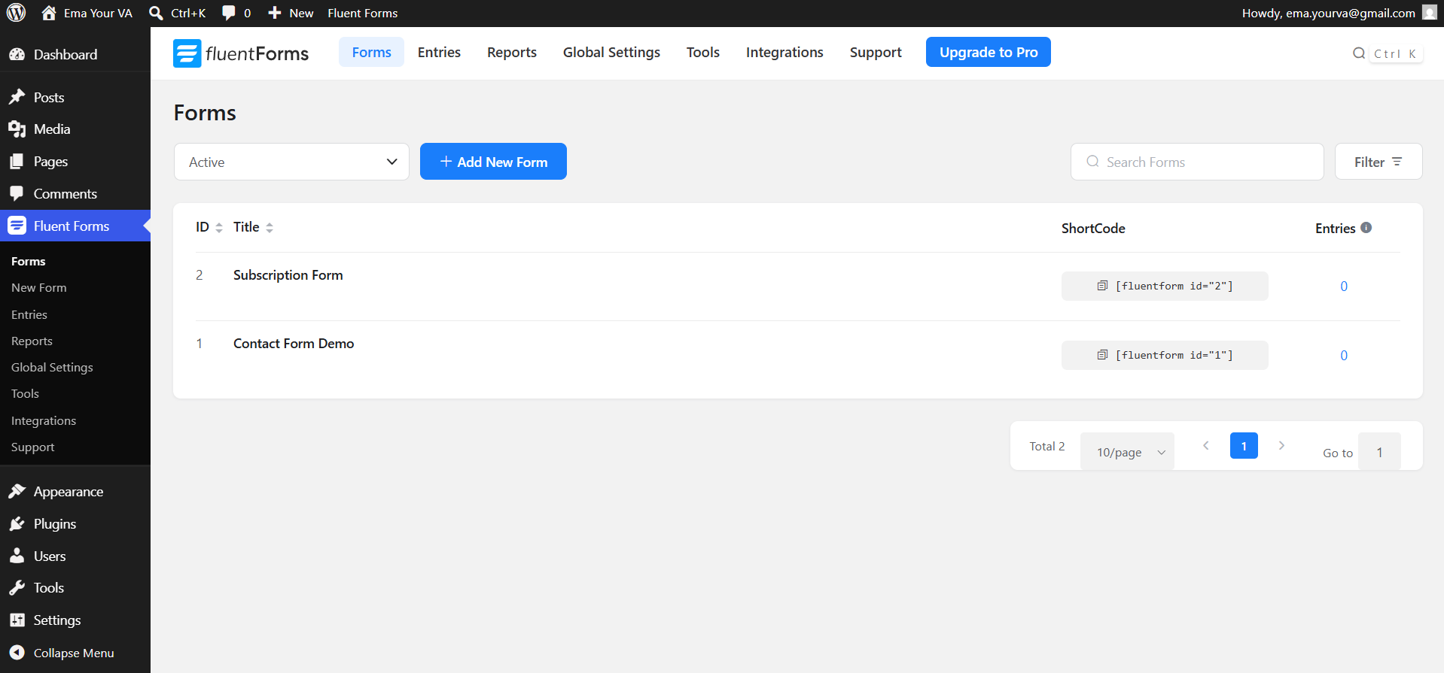The image size is (1444, 673).
Task: Sort forms by ID column arrows
Action: coord(219,228)
